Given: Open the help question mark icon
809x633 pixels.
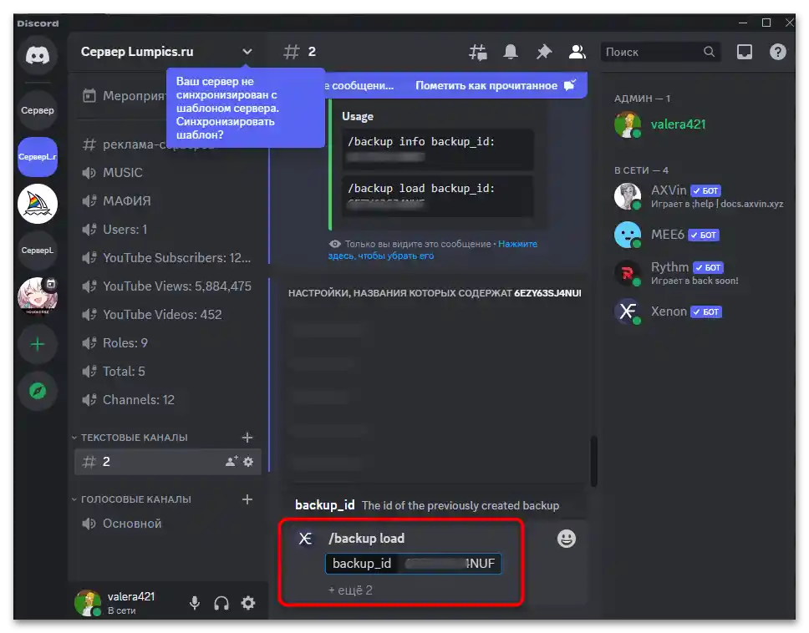Looking at the screenshot, I should 777,52.
